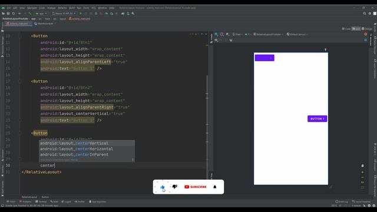The height and width of the screenshot is (212, 377).
Task: Open the Default locale dropdown in preview
Action: 297,34
